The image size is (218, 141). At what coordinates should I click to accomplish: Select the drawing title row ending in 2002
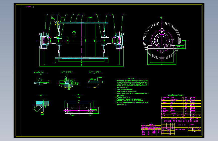(181, 121)
